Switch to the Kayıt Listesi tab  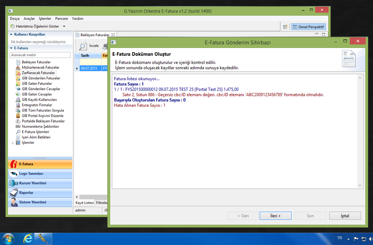click(x=84, y=203)
